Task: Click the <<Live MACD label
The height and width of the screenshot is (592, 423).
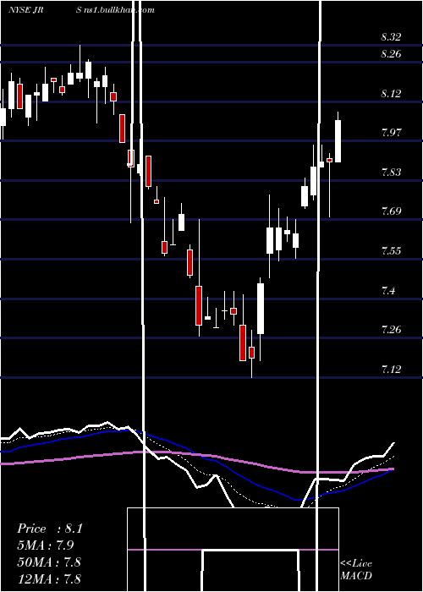Action: coord(356,570)
